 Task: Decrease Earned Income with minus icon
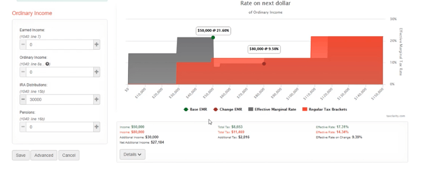click(23, 44)
